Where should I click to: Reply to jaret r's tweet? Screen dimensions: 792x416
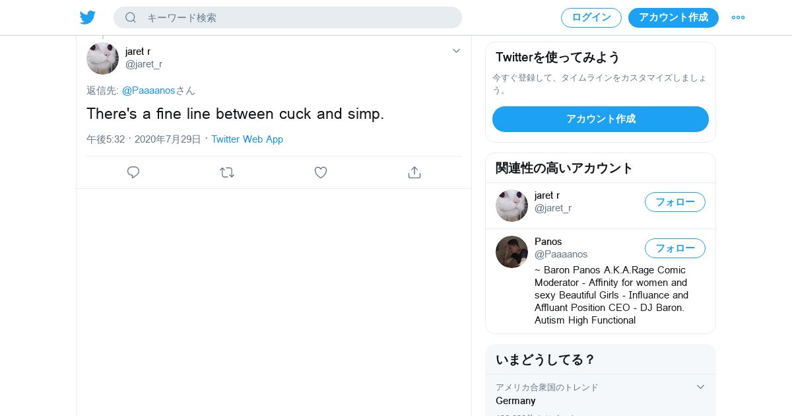(133, 172)
